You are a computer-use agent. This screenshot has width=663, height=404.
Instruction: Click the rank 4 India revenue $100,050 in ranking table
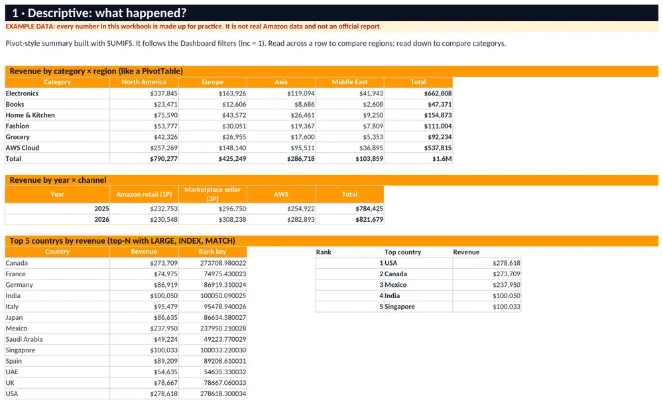coord(487,296)
